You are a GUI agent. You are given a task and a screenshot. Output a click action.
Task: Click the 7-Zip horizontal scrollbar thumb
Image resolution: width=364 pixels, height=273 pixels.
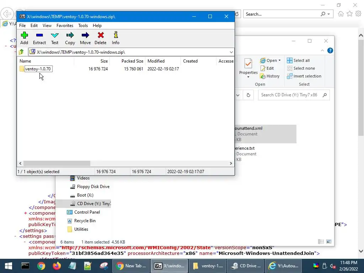click(x=57, y=164)
